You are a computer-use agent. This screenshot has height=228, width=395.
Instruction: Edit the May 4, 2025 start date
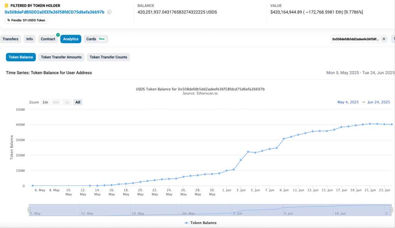tap(348, 102)
